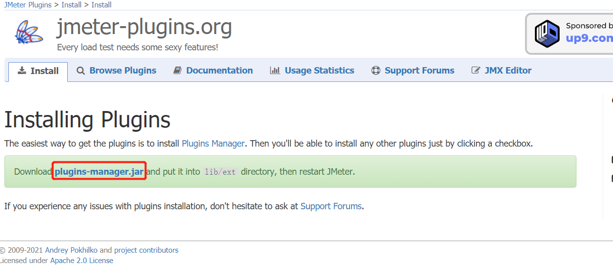Click the bar chart icon beside Usage Statistics
The width and height of the screenshot is (613, 267).
pos(275,71)
